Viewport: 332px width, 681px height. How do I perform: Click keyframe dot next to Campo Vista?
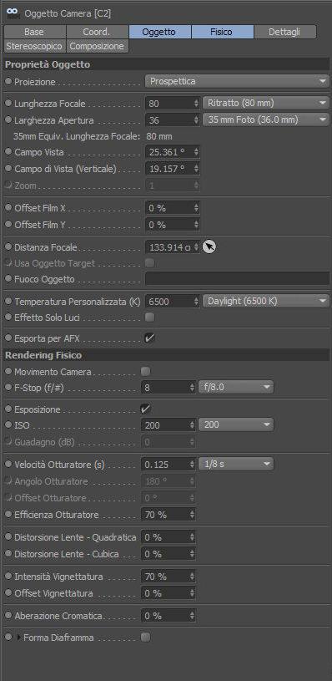tap(8, 152)
